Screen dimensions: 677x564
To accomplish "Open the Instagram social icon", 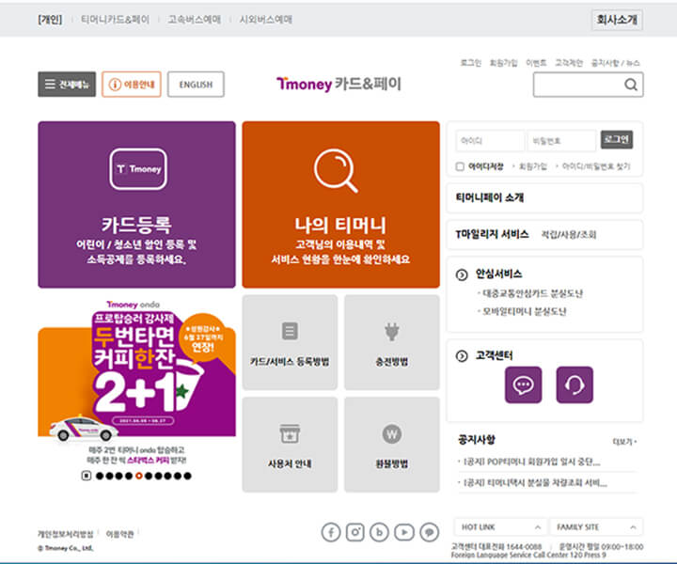I will [354, 532].
